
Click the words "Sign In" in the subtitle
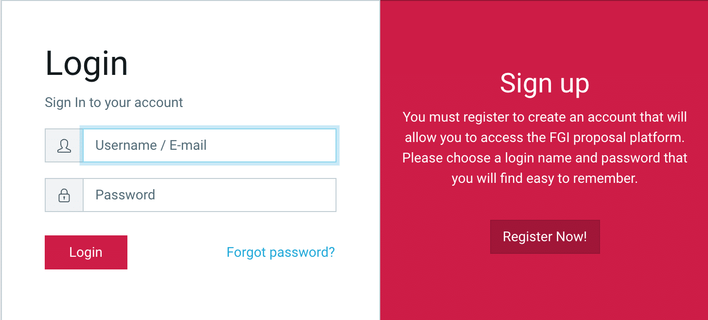click(x=65, y=103)
